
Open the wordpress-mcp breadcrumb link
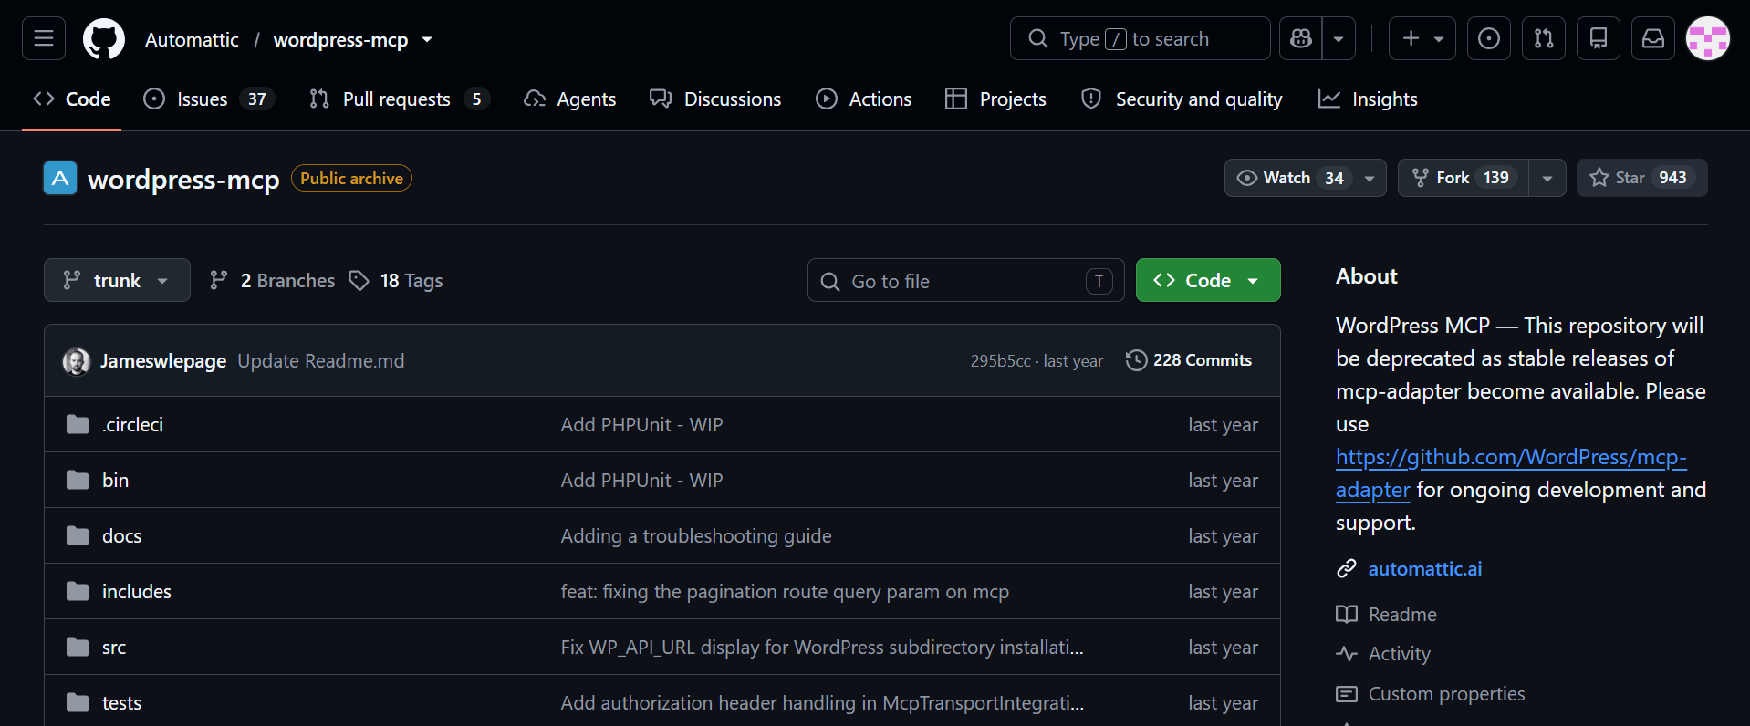[340, 40]
